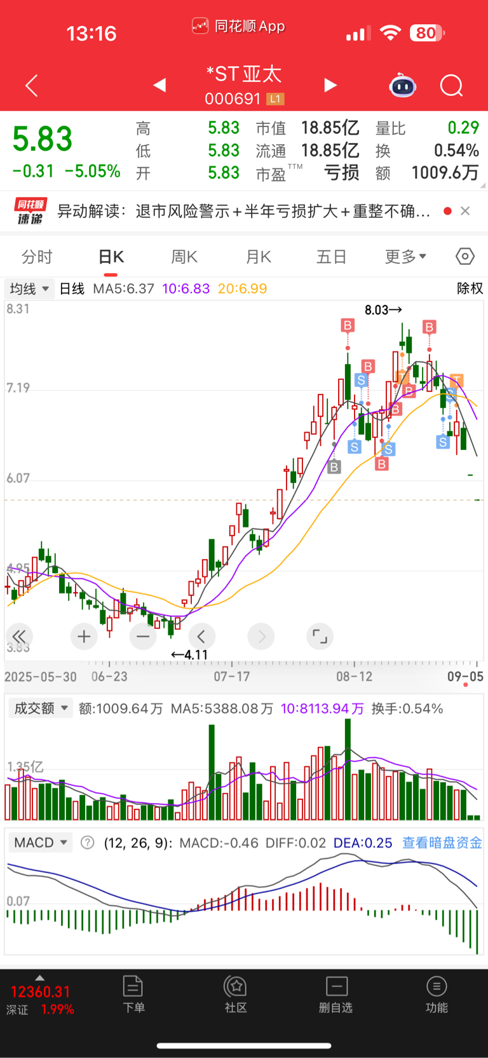Tap the Wi-Fi icon in status bar
Viewport: 488px width, 1058px height.
click(390, 33)
